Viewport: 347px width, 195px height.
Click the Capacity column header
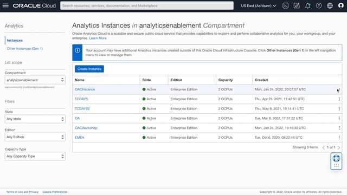(x=226, y=80)
